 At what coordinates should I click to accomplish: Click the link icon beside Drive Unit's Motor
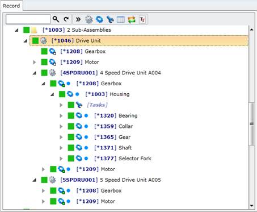[x=53, y=62]
